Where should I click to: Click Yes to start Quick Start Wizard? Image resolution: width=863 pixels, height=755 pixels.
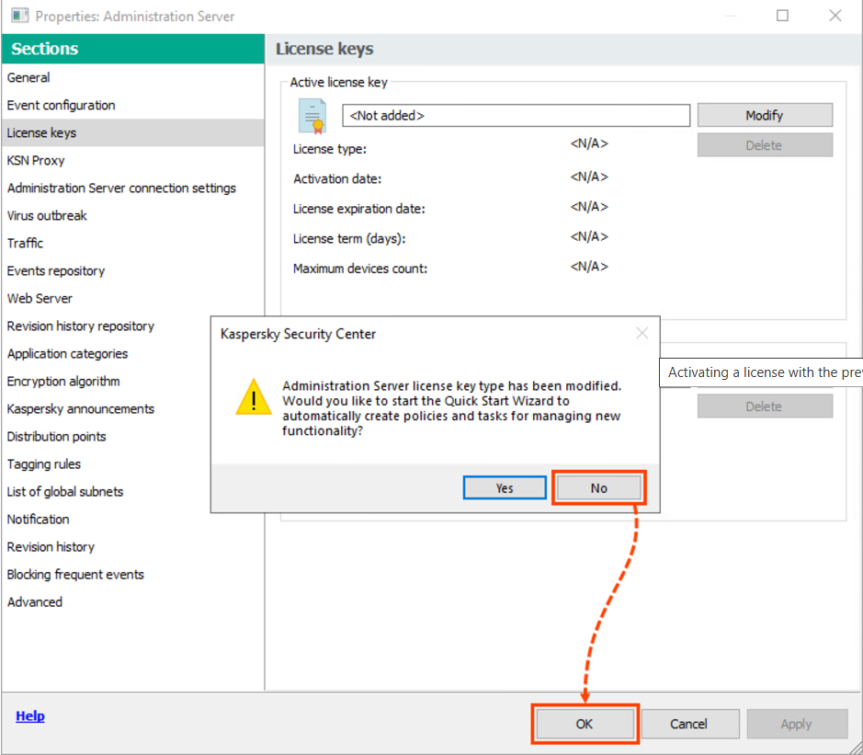(505, 488)
